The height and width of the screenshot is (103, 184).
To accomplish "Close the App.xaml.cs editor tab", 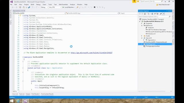I will click(x=24, y=11).
